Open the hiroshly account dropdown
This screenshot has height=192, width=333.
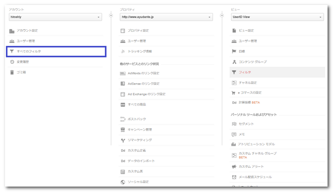coord(55,17)
